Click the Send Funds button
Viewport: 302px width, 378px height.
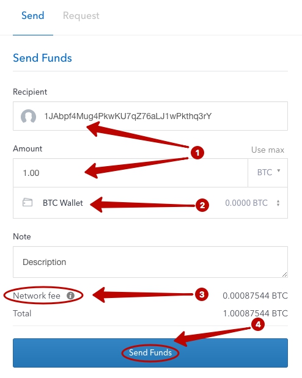(150, 353)
